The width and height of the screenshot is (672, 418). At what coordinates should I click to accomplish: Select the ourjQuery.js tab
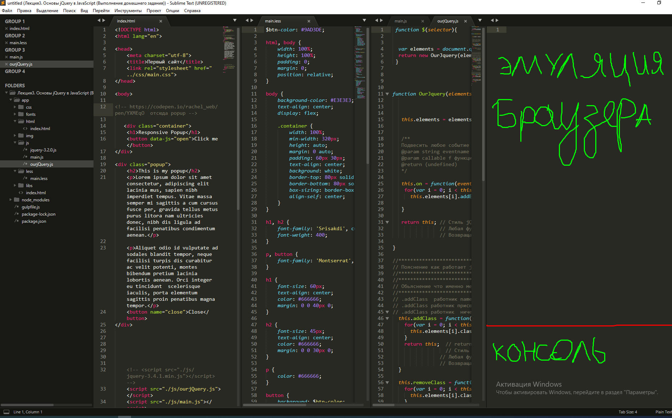448,21
